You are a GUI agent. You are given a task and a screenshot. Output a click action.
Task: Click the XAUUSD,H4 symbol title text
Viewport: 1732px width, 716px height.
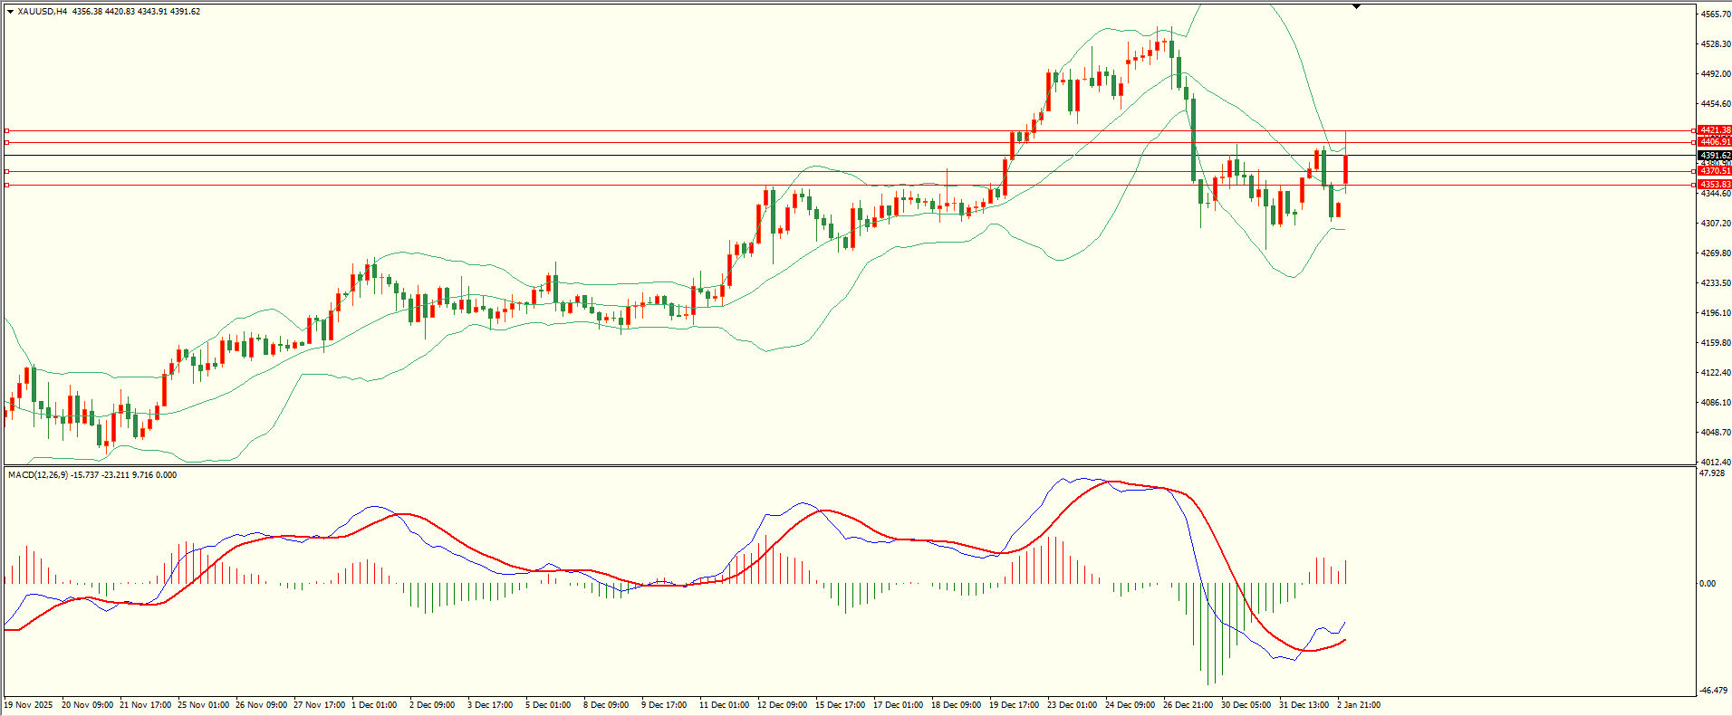[43, 12]
